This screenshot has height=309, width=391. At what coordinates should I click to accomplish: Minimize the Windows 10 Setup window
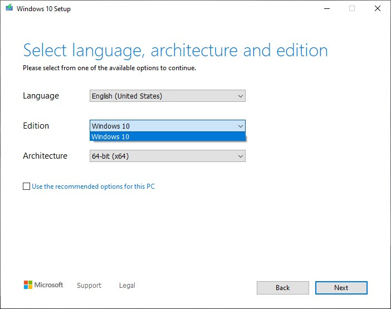327,8
